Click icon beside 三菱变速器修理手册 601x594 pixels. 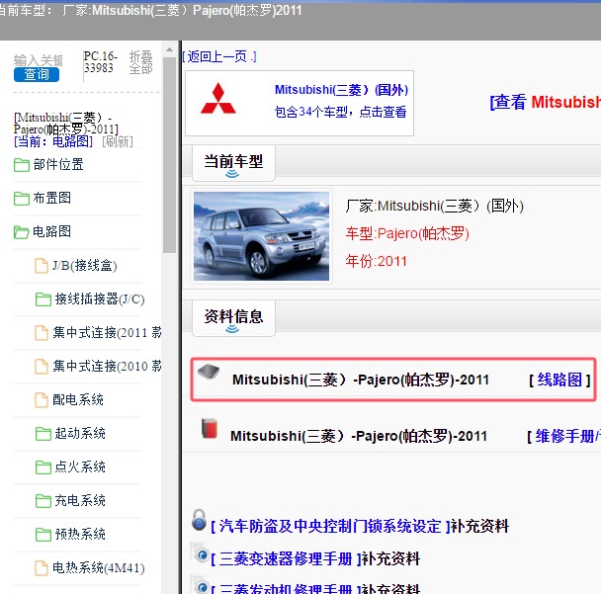[200, 552]
